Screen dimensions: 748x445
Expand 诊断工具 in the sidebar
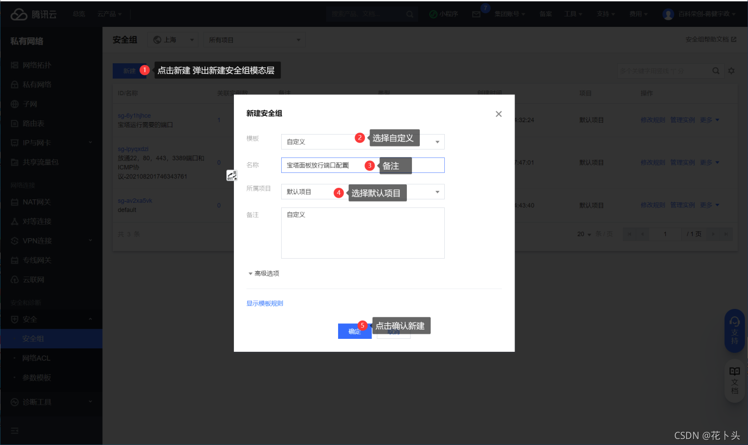coord(51,402)
